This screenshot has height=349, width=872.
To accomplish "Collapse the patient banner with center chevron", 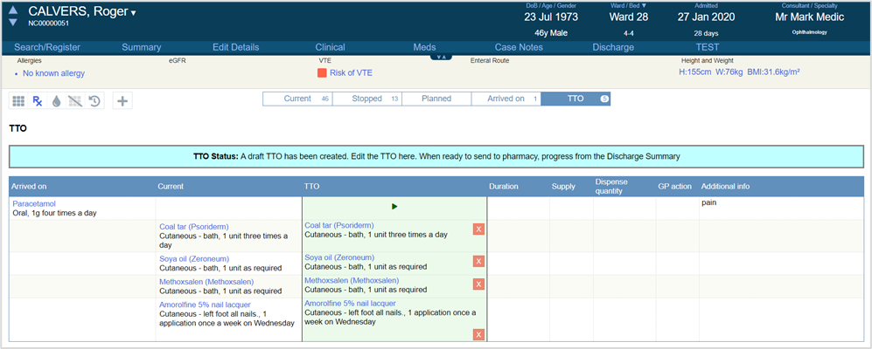I will pos(440,58).
